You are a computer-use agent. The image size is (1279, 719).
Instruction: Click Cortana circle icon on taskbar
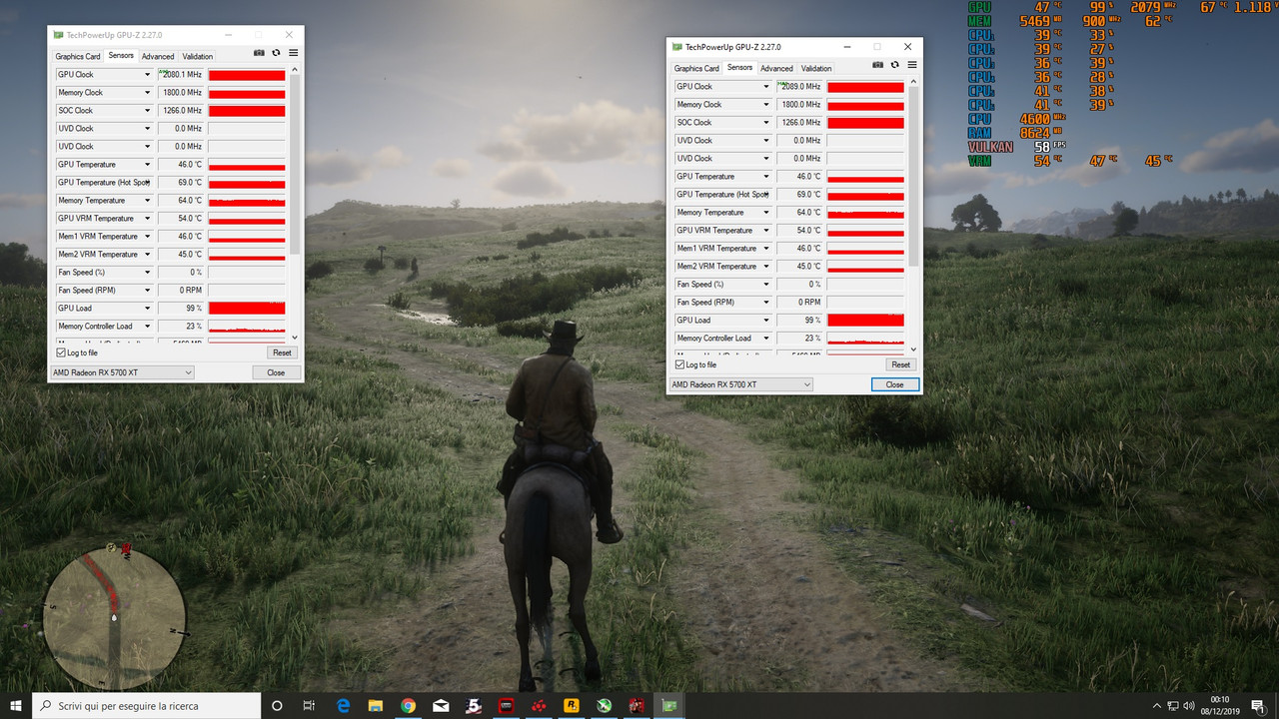(x=277, y=705)
